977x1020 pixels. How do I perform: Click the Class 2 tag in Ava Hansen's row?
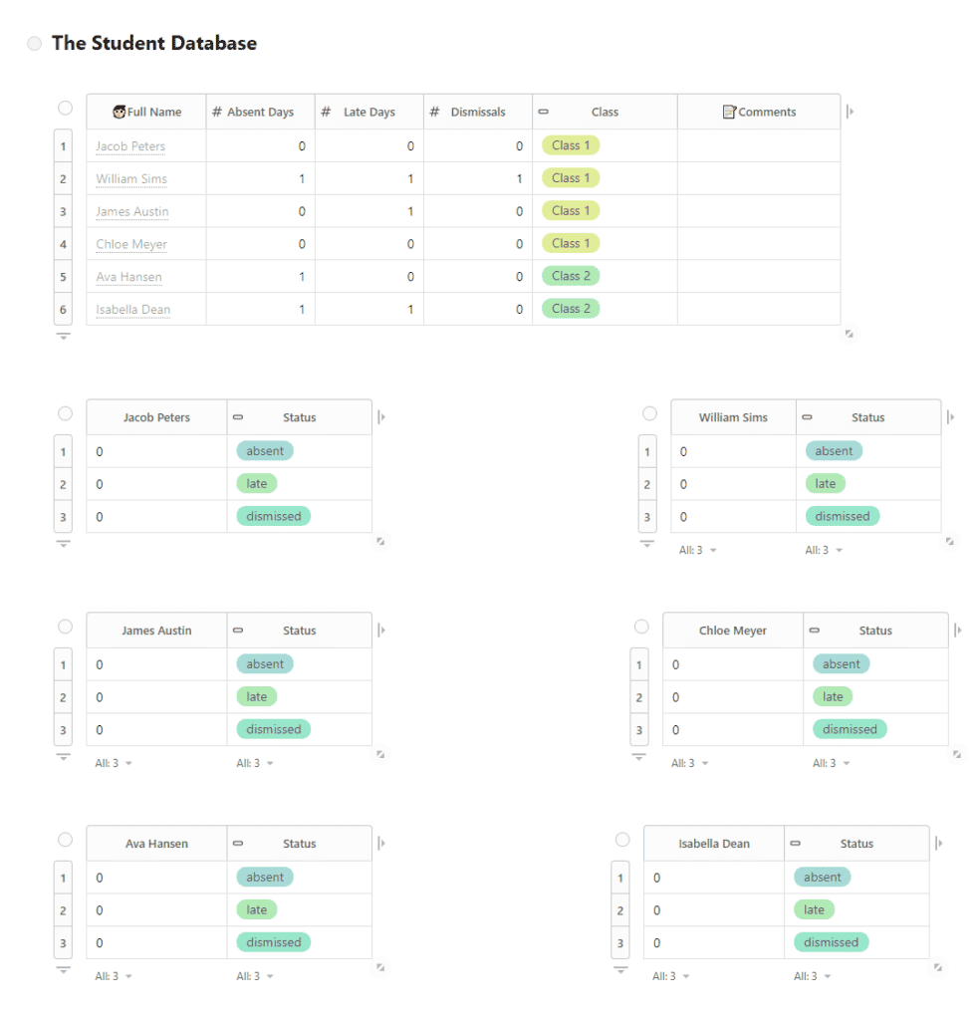coord(571,276)
